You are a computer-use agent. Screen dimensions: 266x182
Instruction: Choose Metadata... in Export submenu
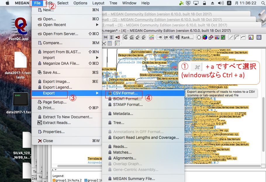point(143,114)
